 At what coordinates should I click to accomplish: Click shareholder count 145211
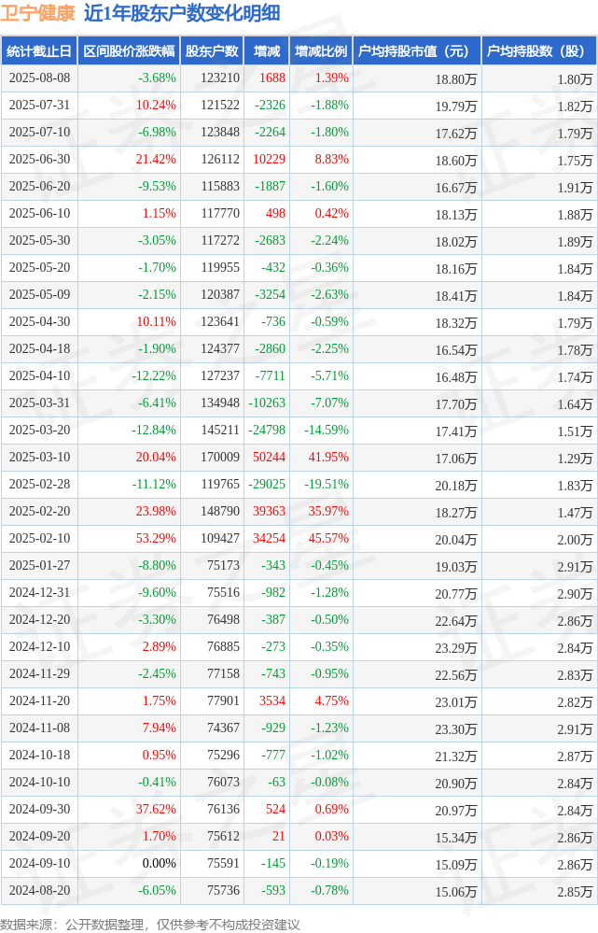click(x=220, y=431)
